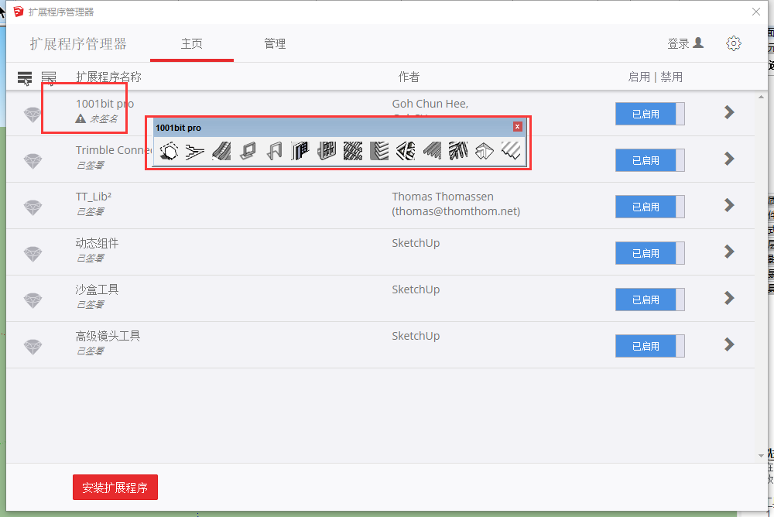Expand details arrow for 高级镜头工具
Image resolution: width=774 pixels, height=517 pixels.
(x=729, y=344)
